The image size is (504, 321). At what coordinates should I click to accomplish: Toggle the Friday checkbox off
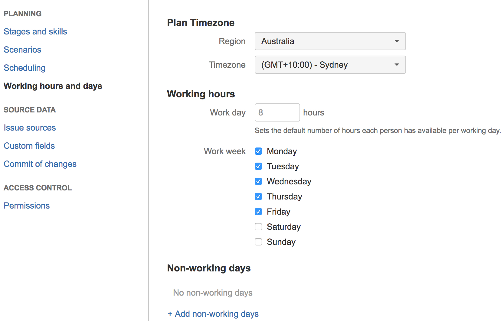coord(258,212)
